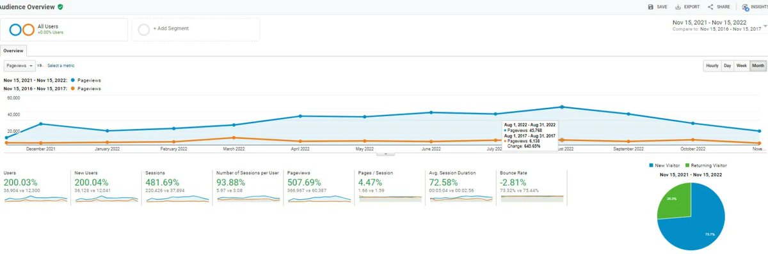The image size is (768, 254).
Task: Click the Bounce Rate sparkline chart
Action: click(x=532, y=198)
